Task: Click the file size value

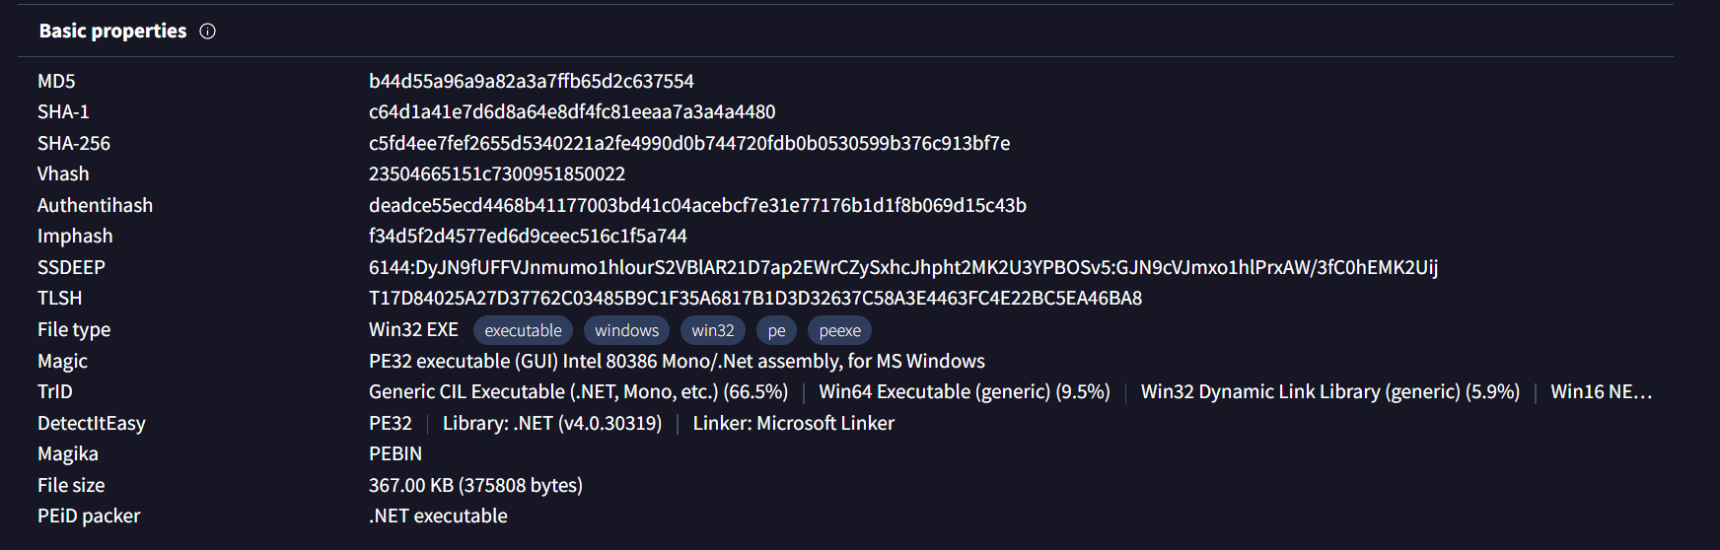Action: [475, 485]
